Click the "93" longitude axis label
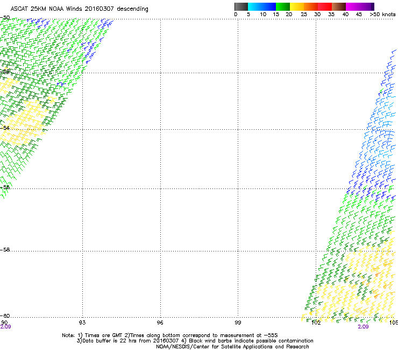The width and height of the screenshot is (398, 350). point(82,323)
